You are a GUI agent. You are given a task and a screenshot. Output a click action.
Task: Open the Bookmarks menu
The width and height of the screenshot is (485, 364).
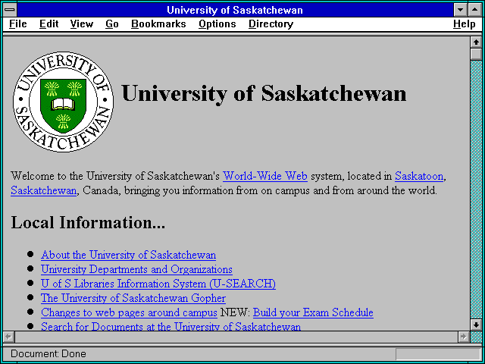pyautogui.click(x=158, y=24)
